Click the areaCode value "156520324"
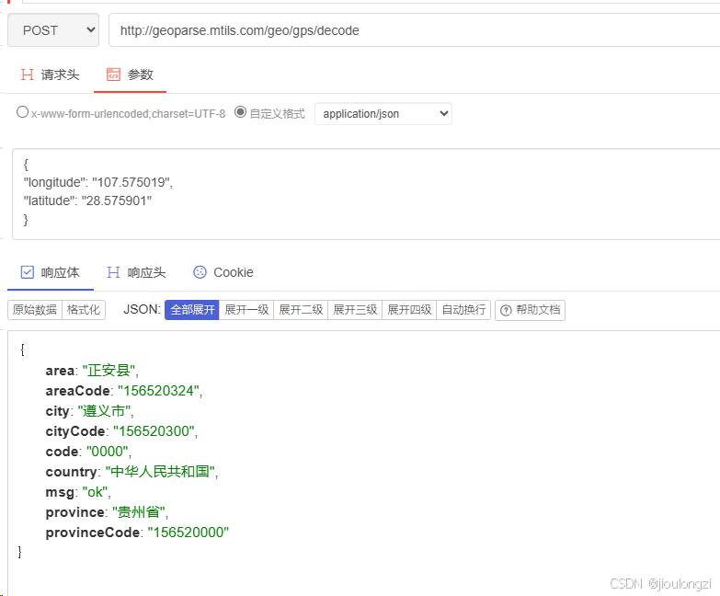This screenshot has height=596, width=720. pos(158,391)
